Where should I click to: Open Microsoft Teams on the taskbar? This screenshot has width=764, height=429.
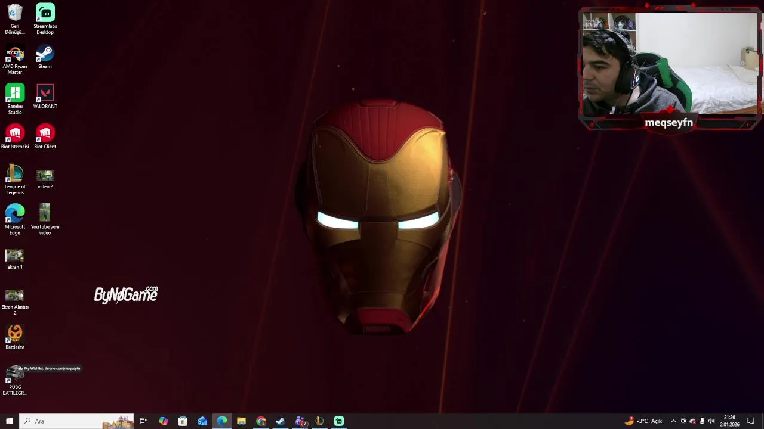coord(300,421)
